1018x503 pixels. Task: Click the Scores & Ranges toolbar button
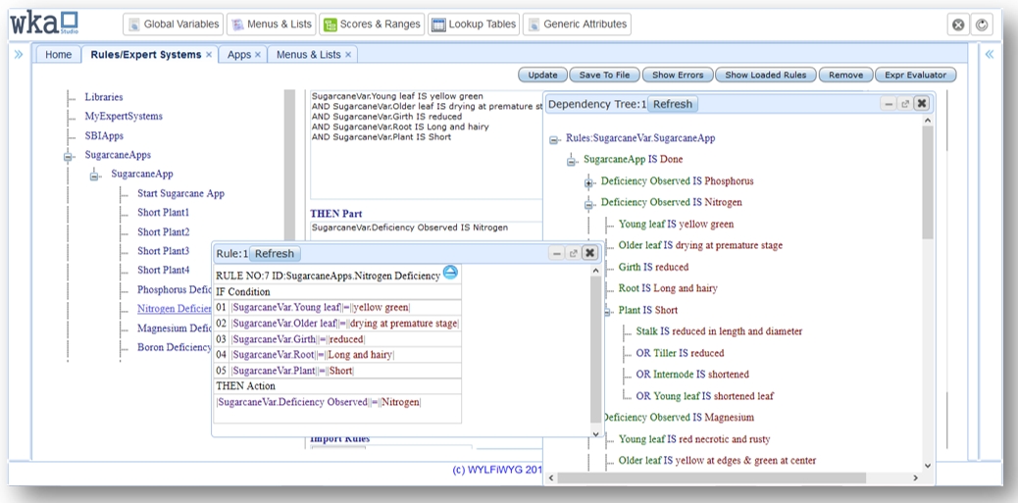tap(372, 24)
